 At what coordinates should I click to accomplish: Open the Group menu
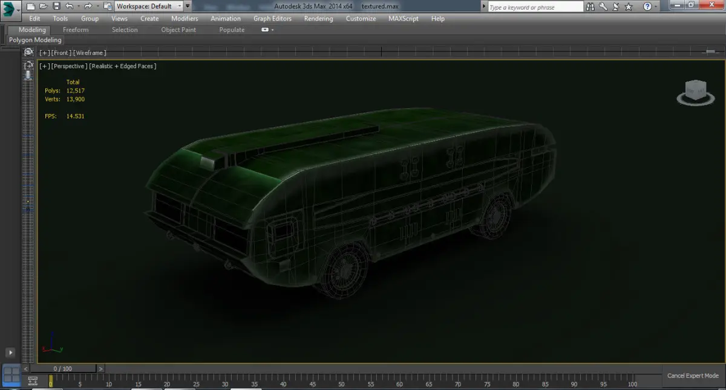[90, 19]
